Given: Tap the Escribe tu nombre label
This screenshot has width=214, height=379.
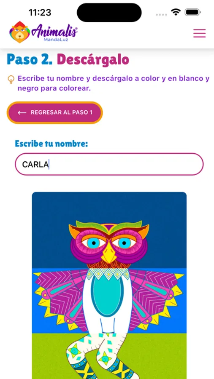Looking at the screenshot, I should [x=51, y=144].
